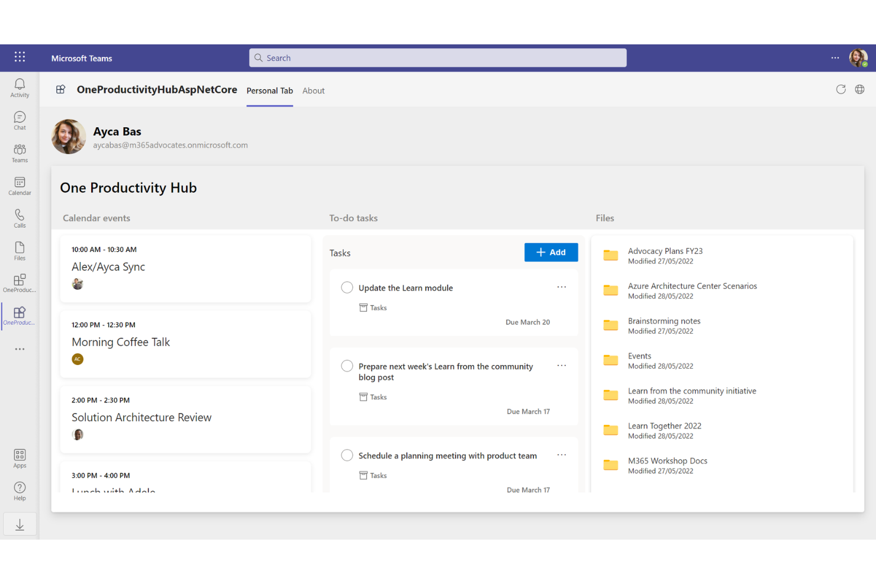Click attendee avatar on Solution Architecture Review
Viewport: 876px width, 584px height.
point(78,434)
